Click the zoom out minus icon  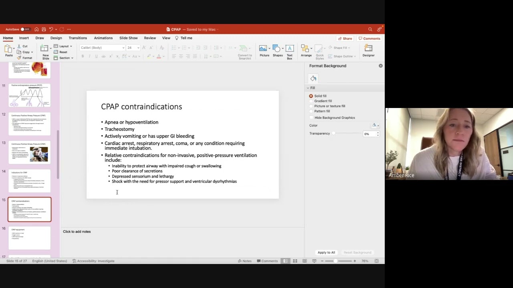tap(322, 261)
